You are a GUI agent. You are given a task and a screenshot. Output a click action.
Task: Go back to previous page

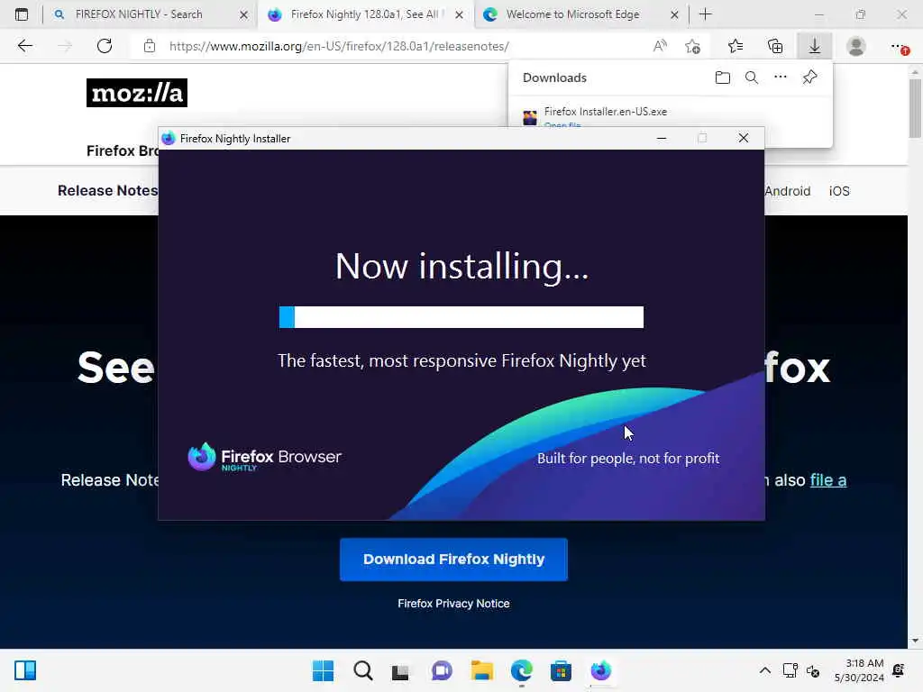(24, 46)
